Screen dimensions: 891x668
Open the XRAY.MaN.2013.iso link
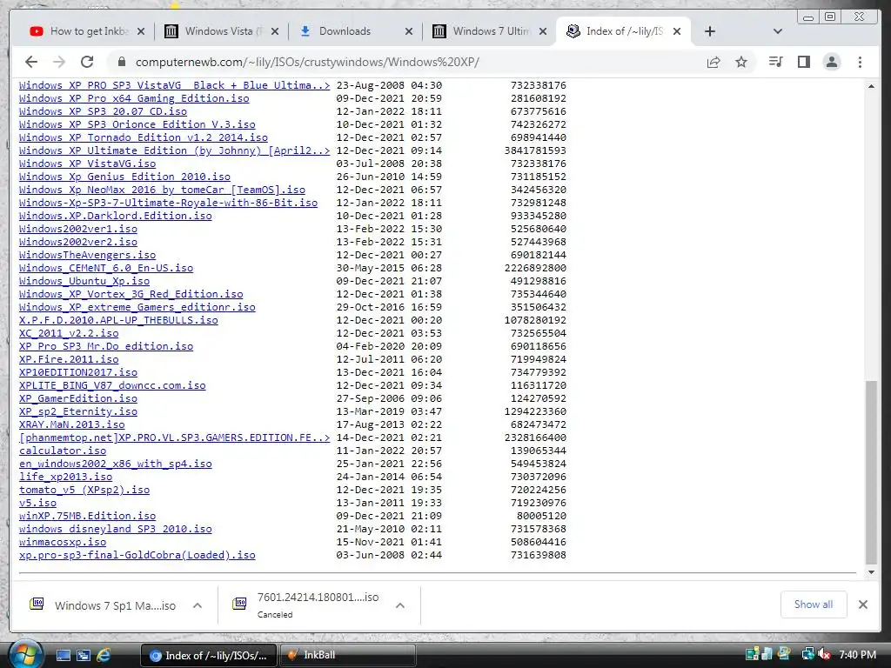tap(71, 424)
